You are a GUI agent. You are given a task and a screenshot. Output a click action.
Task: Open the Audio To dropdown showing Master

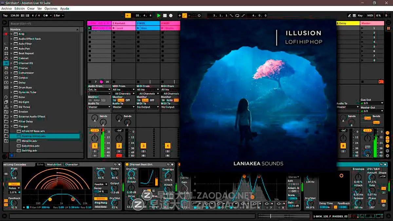[x=99, y=107]
